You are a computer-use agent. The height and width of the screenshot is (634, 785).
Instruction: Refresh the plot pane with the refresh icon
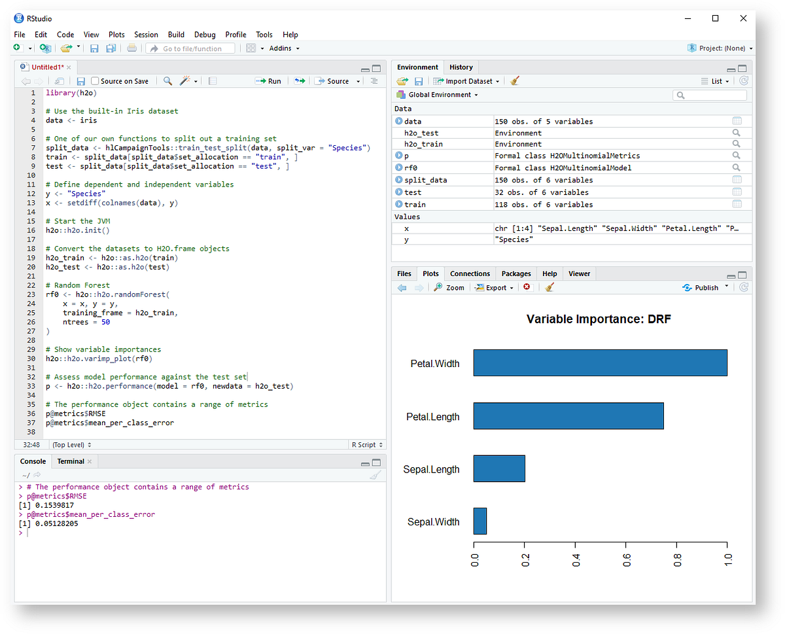point(744,287)
